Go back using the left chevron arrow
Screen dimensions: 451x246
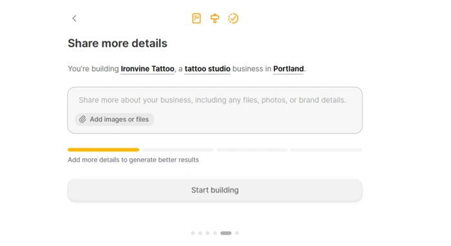coord(74,19)
